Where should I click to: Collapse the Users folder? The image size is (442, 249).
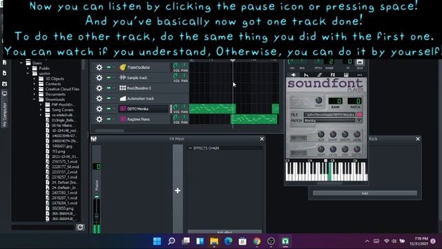tap(21, 63)
